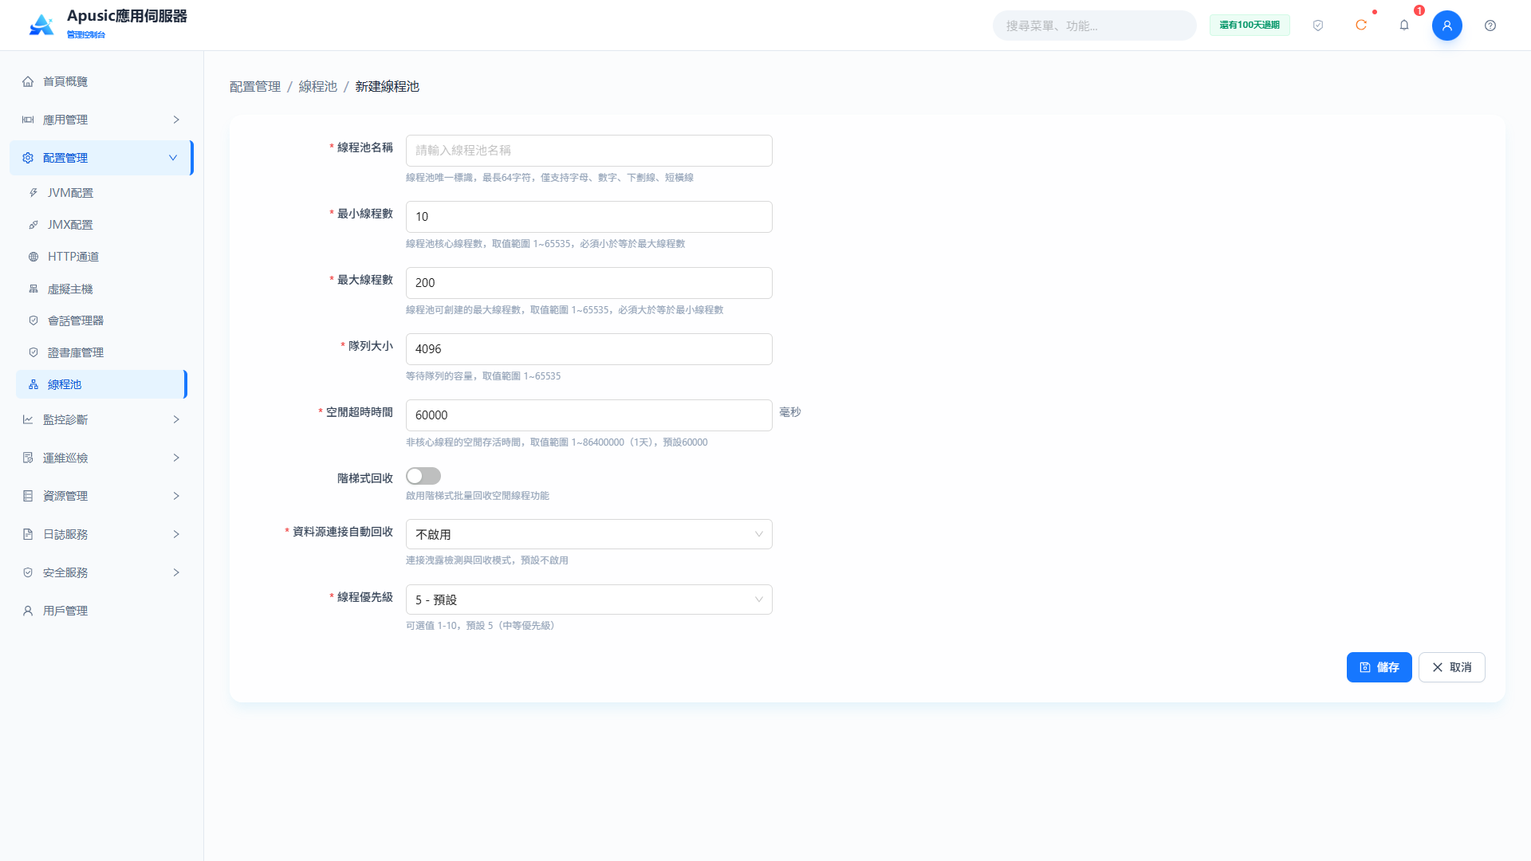The width and height of the screenshot is (1531, 861).
Task: Open the notification bell
Action: coord(1404,26)
